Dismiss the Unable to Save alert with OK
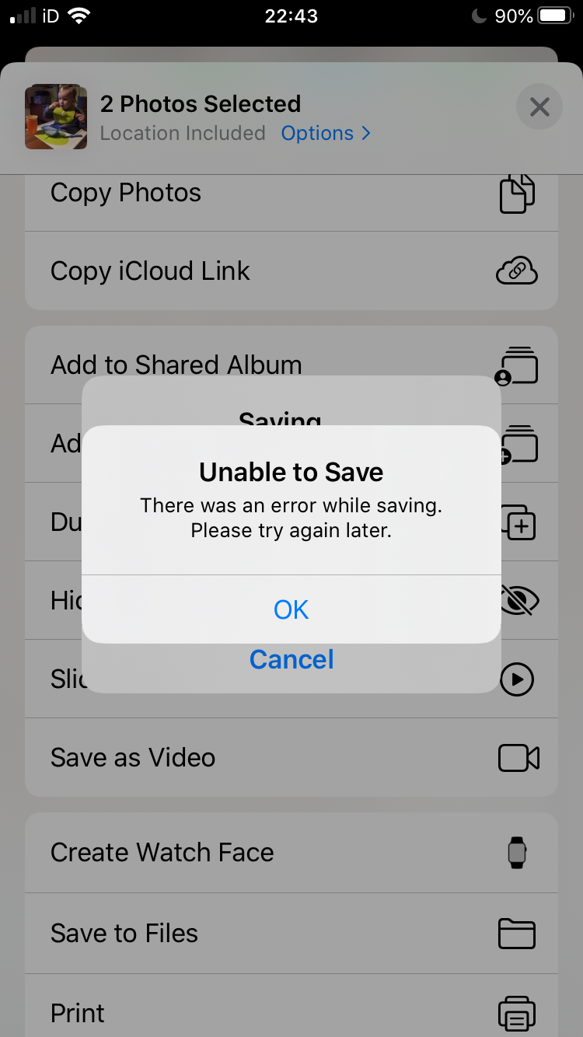 point(291,609)
